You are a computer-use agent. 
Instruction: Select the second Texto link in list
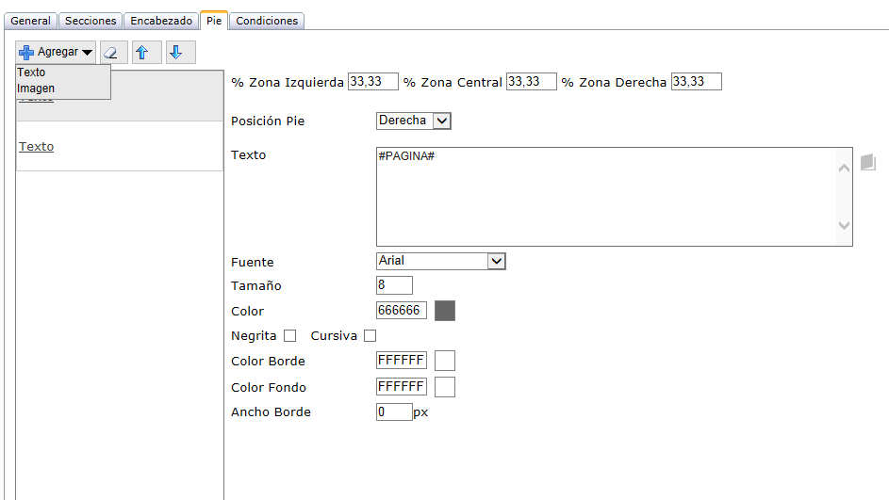click(37, 147)
